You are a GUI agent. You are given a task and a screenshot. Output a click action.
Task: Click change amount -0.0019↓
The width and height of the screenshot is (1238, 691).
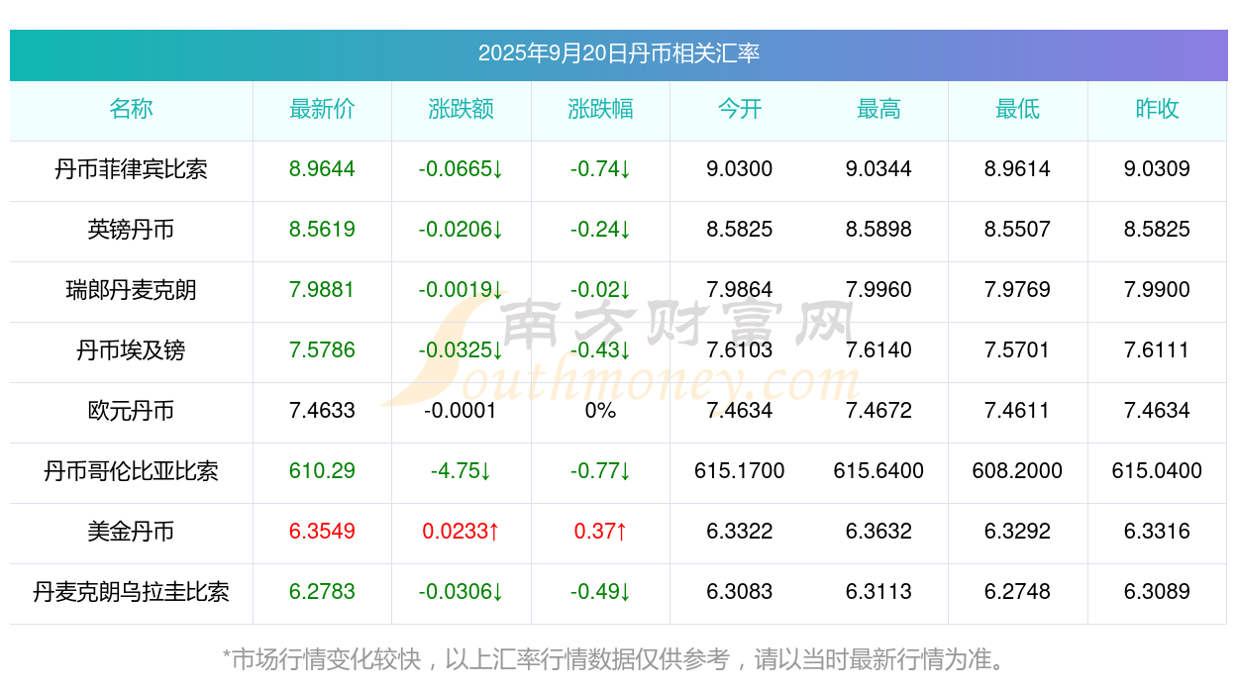coord(461,290)
